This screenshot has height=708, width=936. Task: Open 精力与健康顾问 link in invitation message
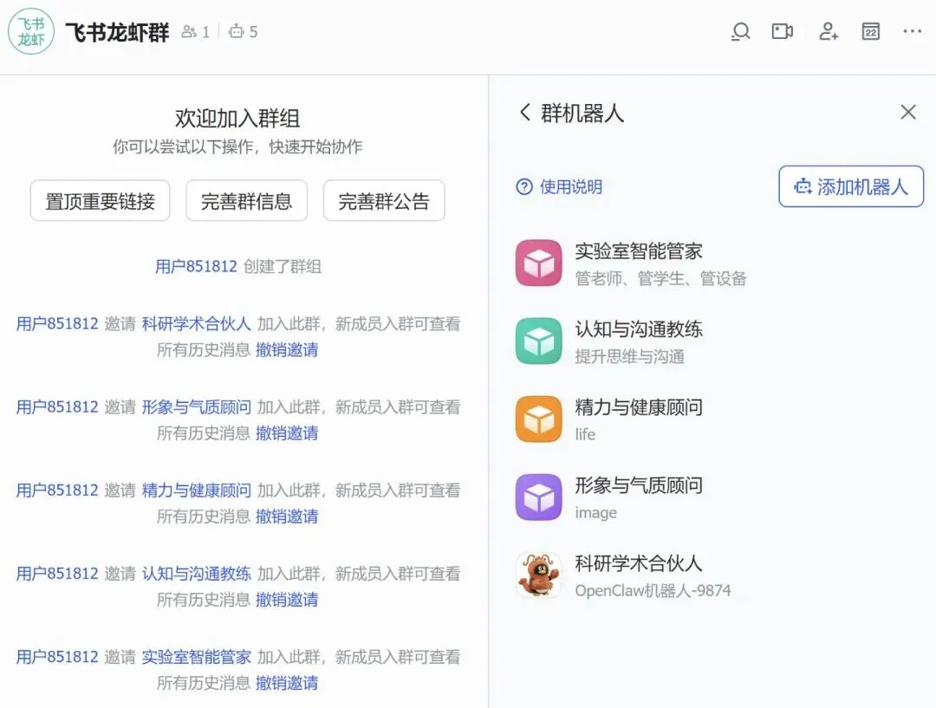coord(197,490)
